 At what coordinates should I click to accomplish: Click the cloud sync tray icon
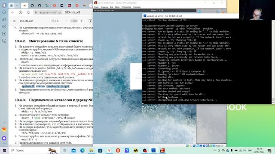[x=227, y=150]
